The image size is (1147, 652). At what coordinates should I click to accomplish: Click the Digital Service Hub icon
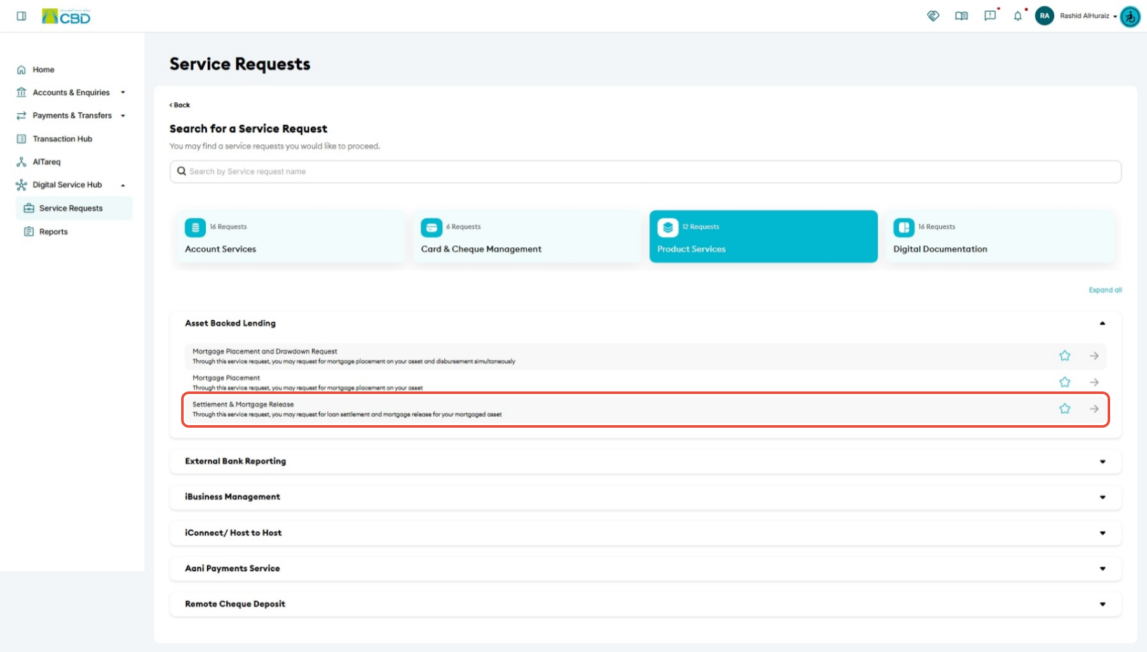[21, 185]
